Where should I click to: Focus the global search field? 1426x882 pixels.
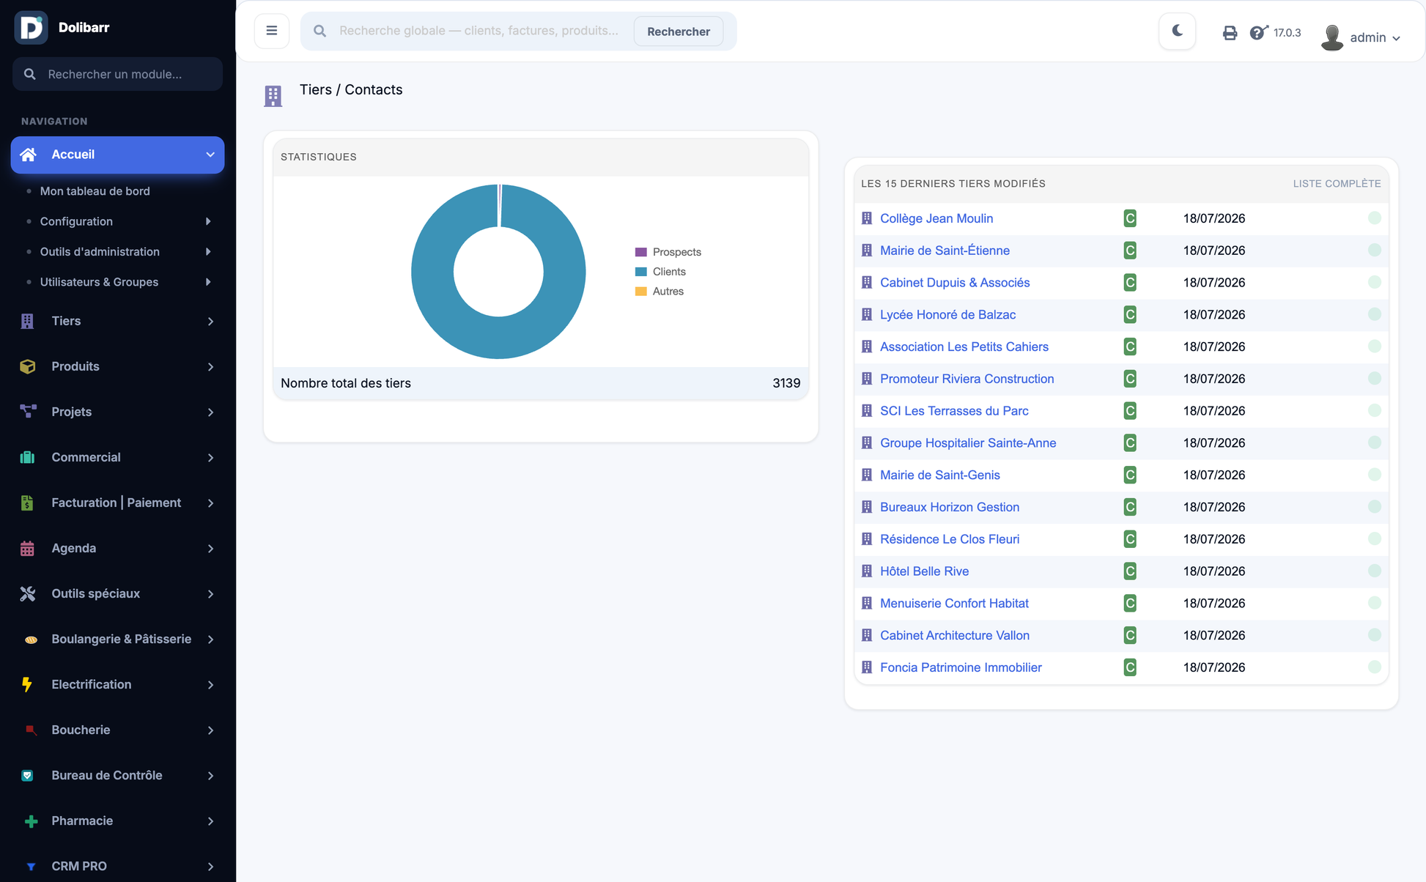[479, 31]
